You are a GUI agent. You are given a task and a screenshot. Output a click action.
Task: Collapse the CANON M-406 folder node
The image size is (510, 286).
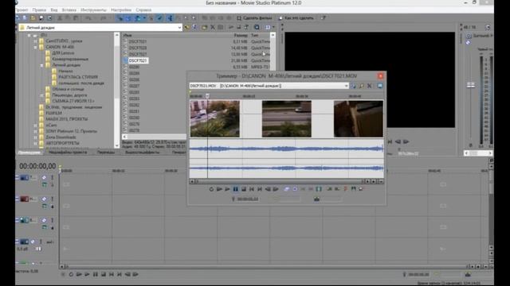(35, 47)
